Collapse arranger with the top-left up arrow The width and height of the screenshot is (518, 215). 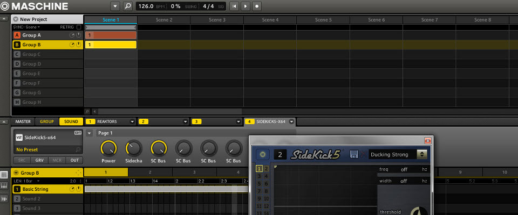pos(4,19)
